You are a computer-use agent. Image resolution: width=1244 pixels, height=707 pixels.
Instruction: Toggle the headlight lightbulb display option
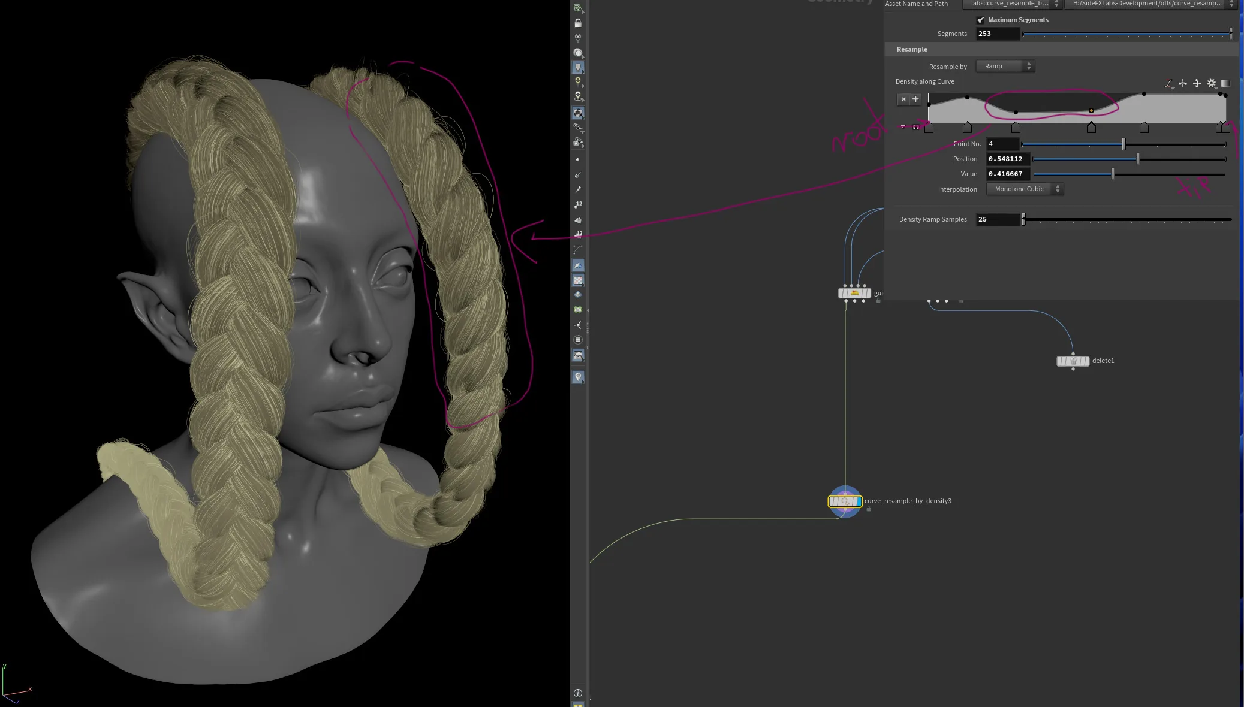click(578, 67)
